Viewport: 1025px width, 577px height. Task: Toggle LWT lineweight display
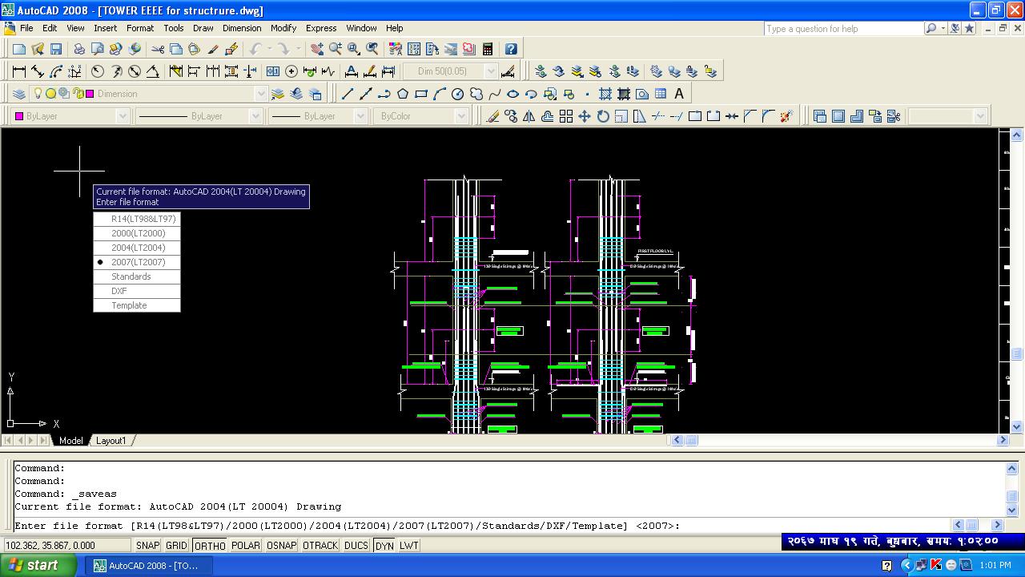pos(409,546)
